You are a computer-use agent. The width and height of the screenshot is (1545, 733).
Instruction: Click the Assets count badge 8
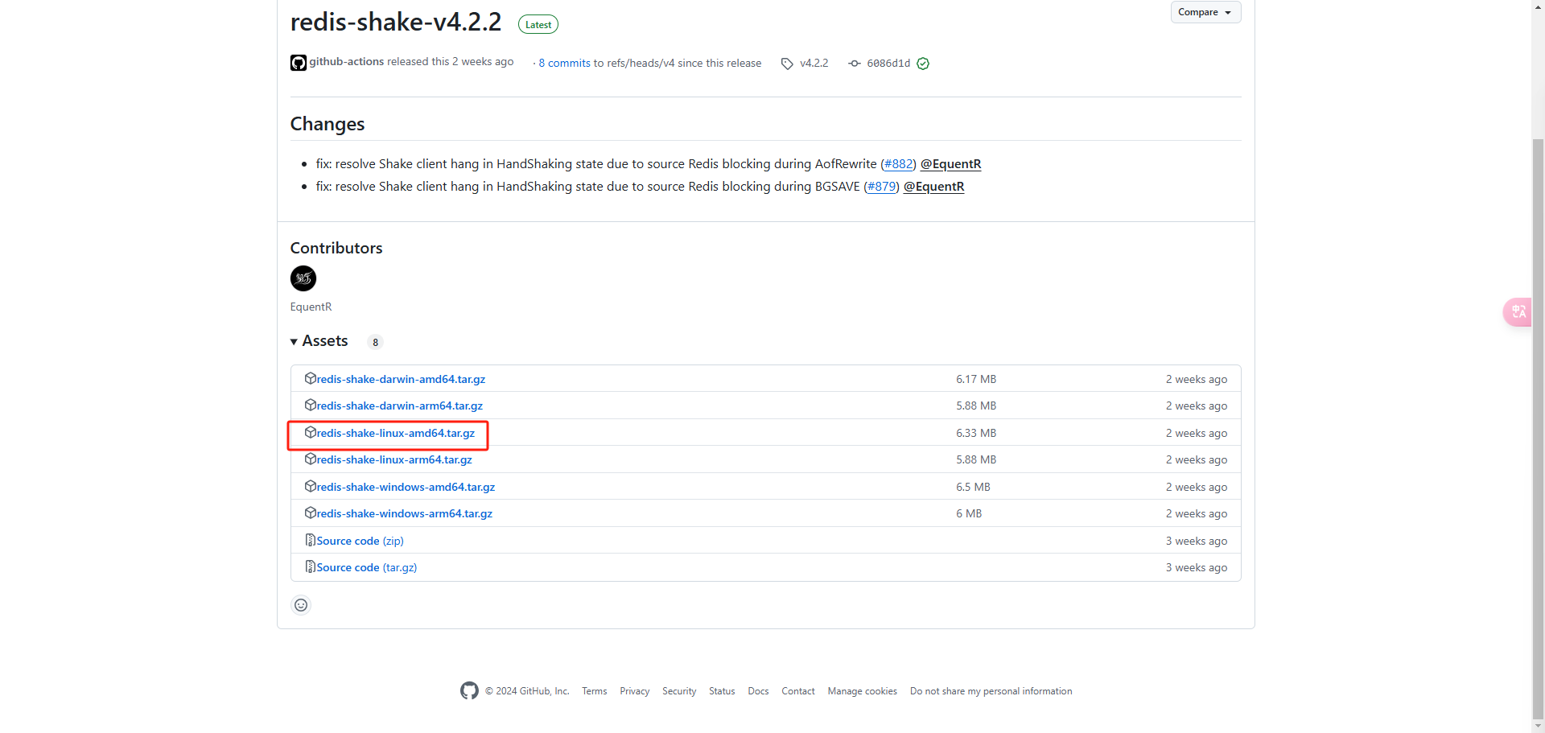[375, 342]
